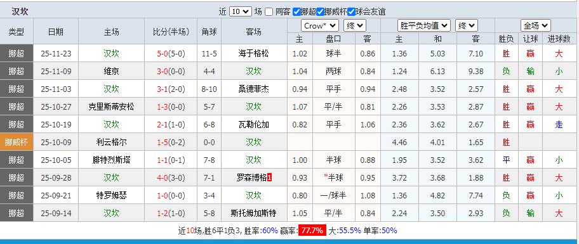Click the 日期 column header

pos(56,32)
